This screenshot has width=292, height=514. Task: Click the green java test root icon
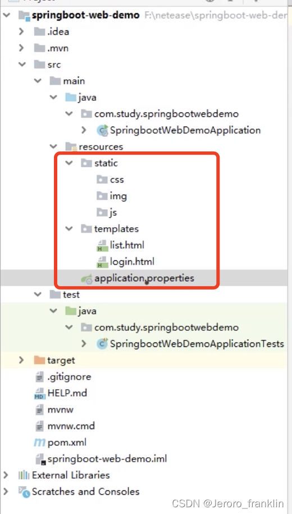(71, 311)
